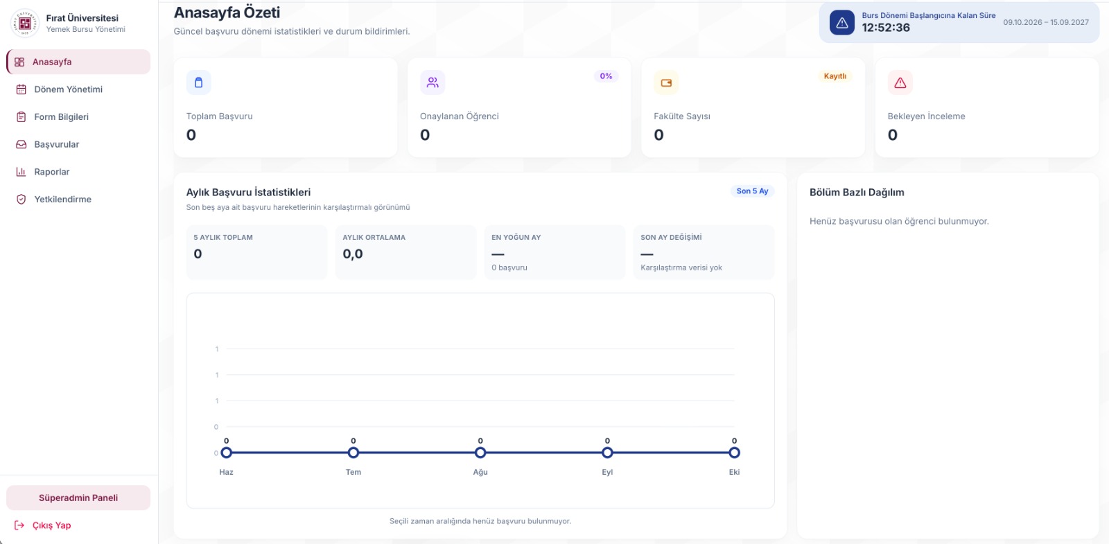Select the Ağu data point on chart
Screen dimensions: 1109x544
coord(480,453)
